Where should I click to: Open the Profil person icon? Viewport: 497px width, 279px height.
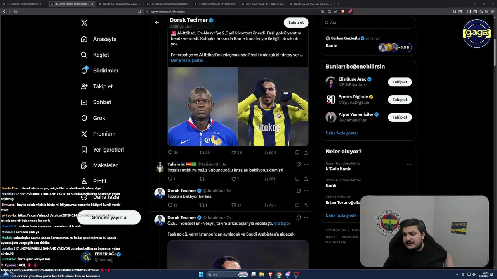[84, 181]
